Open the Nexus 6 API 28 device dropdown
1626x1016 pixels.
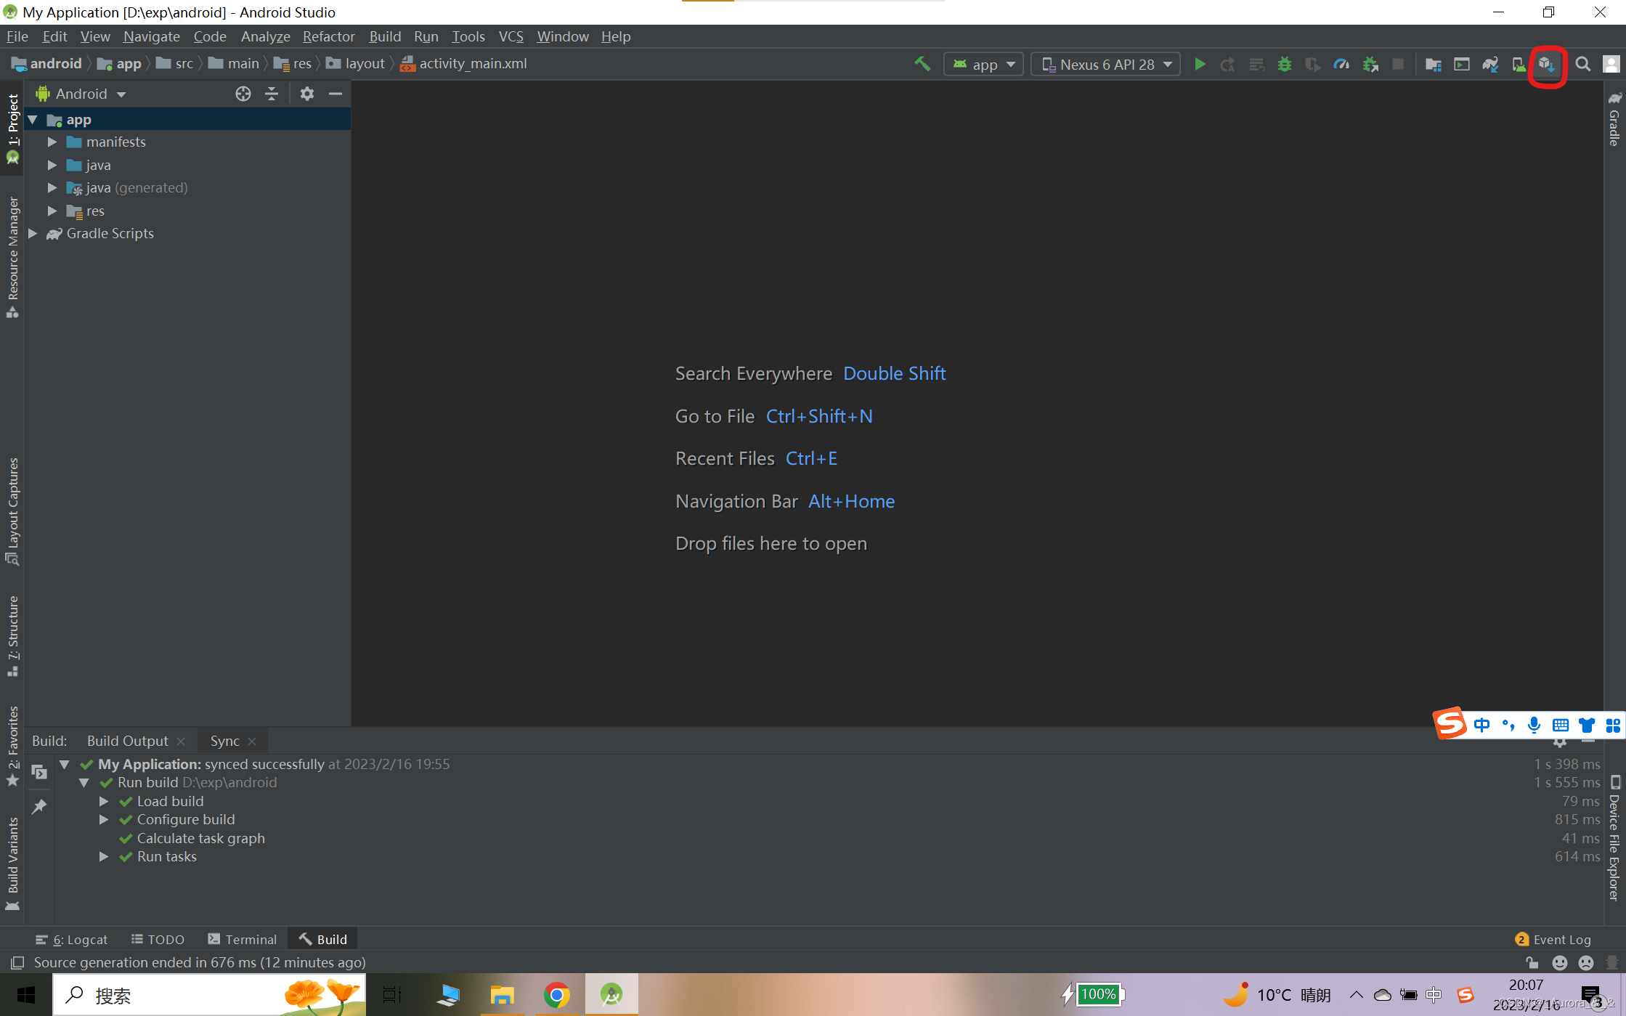tap(1106, 64)
